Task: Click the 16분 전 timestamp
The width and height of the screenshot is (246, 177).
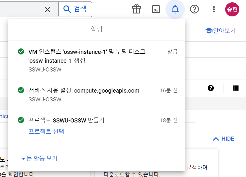Action: click(169, 90)
